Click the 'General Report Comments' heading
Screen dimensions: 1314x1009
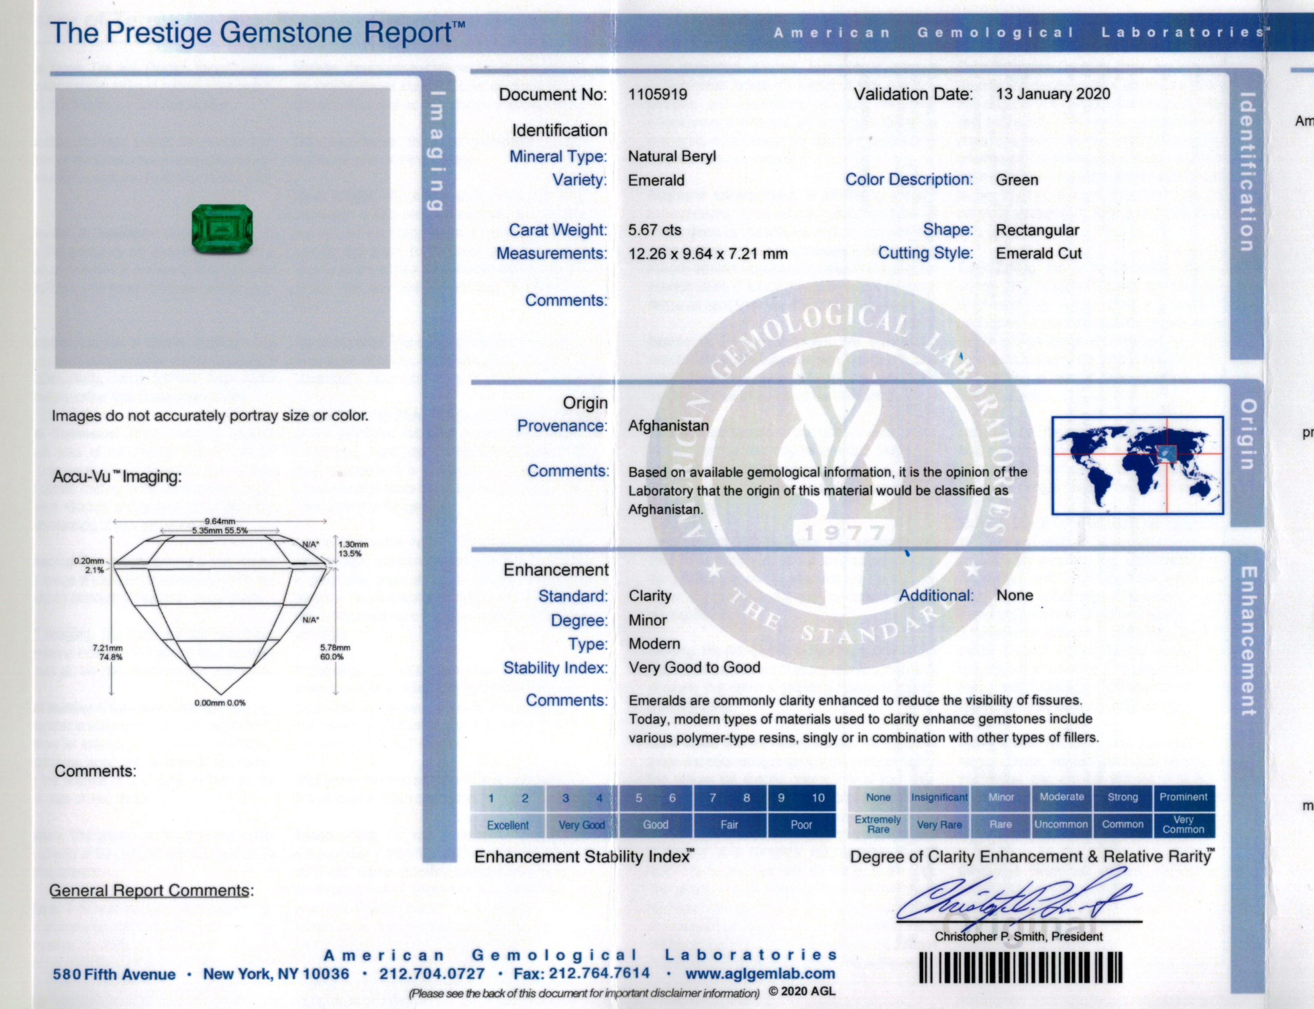point(151,891)
